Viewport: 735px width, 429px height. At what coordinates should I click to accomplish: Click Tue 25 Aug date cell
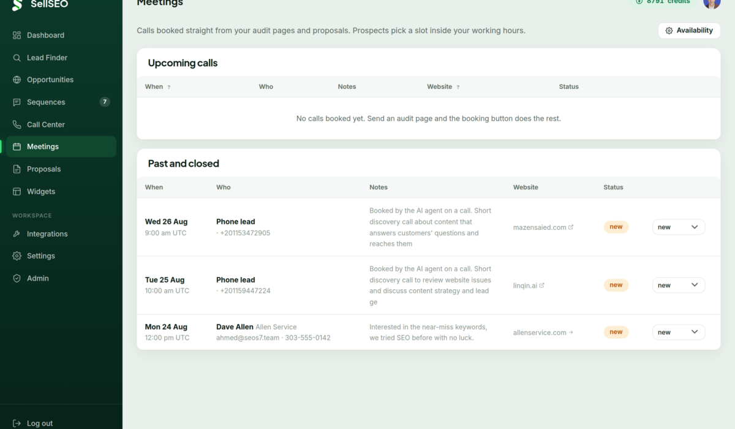[167, 286]
